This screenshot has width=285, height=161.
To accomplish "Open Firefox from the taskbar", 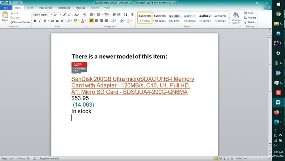I will (x=276, y=112).
